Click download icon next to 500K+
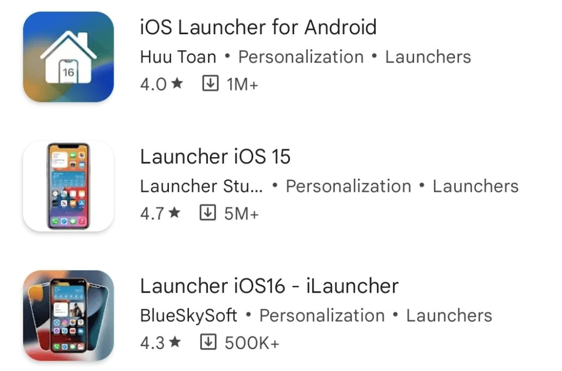562x371 pixels. (208, 342)
